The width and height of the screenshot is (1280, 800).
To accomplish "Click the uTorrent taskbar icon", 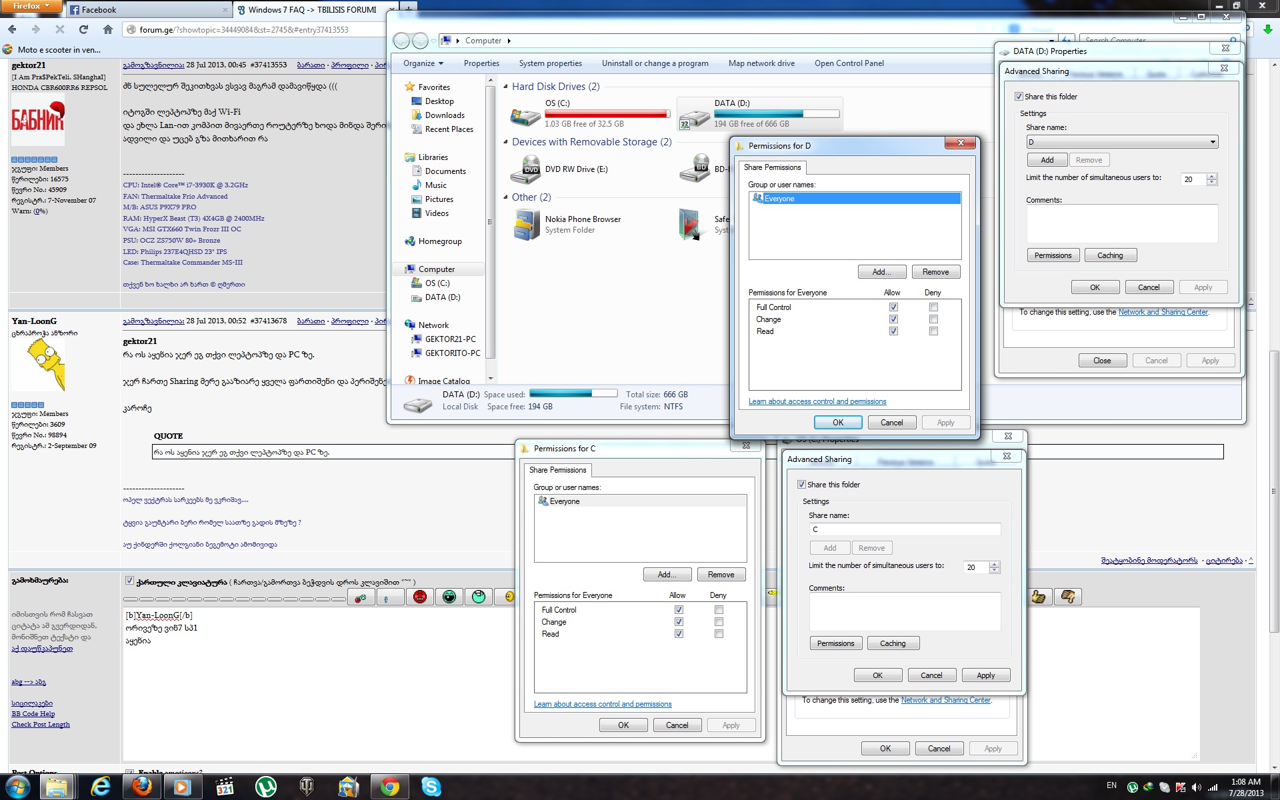I will pos(265,787).
